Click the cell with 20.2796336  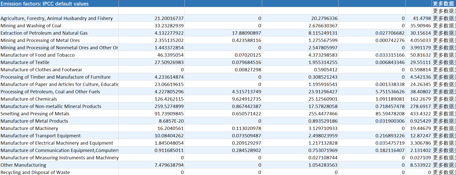[x=300, y=18]
